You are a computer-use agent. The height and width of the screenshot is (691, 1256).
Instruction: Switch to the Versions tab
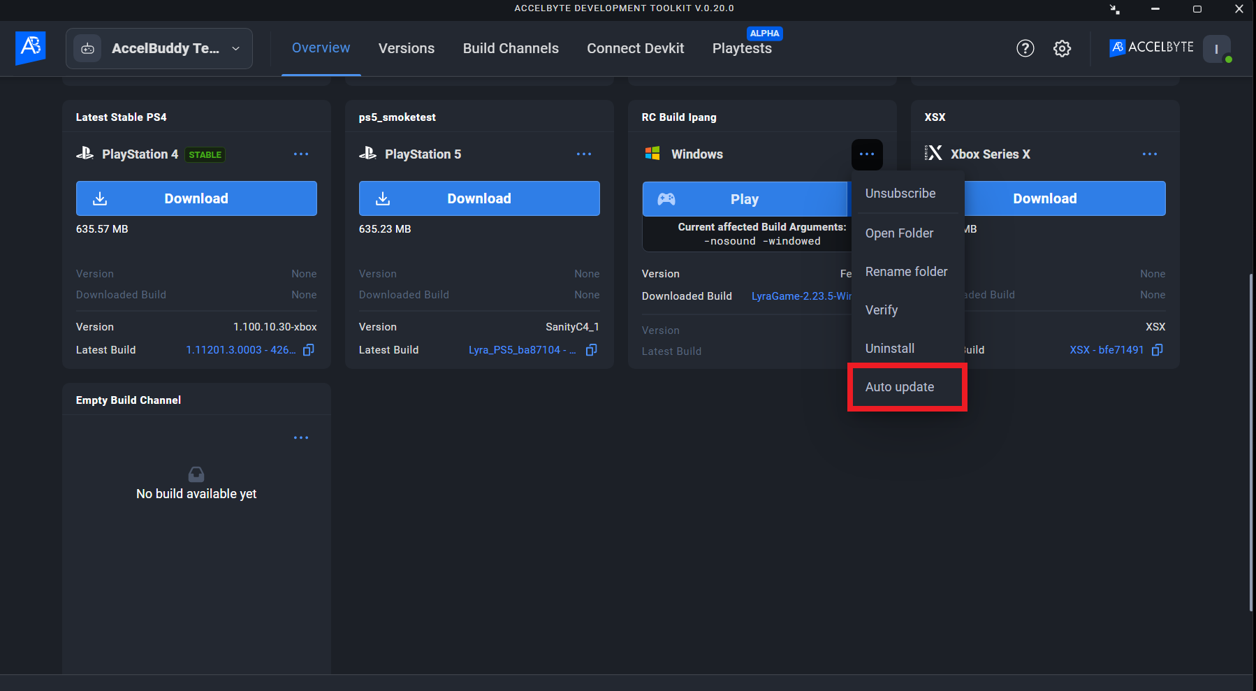(x=407, y=48)
